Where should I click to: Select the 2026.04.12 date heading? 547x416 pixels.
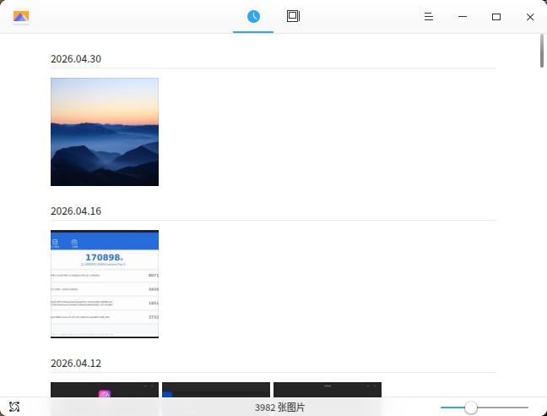76,364
